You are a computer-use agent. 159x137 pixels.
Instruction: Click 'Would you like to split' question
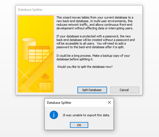85,67
